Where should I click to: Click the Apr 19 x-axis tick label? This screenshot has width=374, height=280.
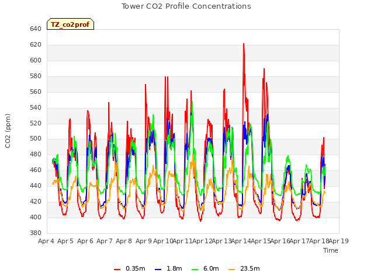[339, 241]
